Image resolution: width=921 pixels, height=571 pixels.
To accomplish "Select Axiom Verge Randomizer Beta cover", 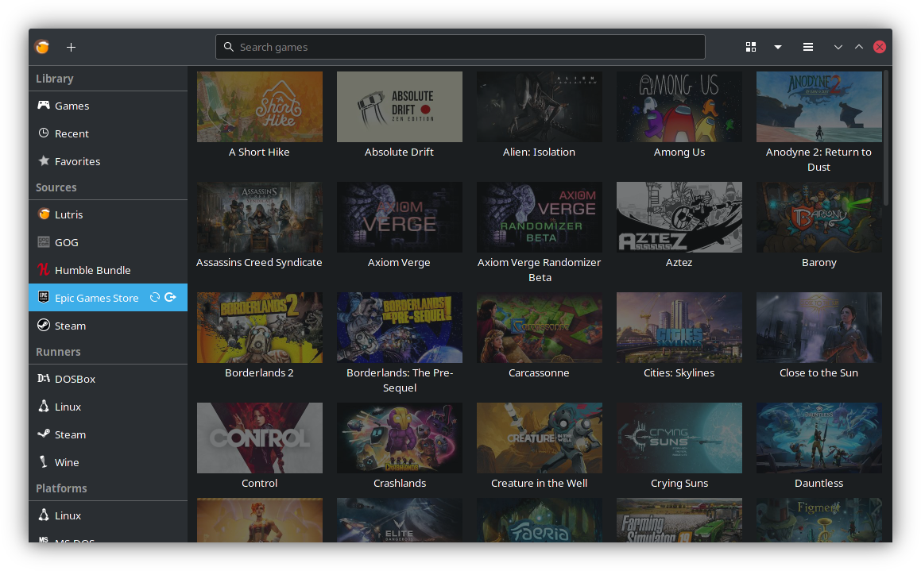I will pyautogui.click(x=540, y=217).
